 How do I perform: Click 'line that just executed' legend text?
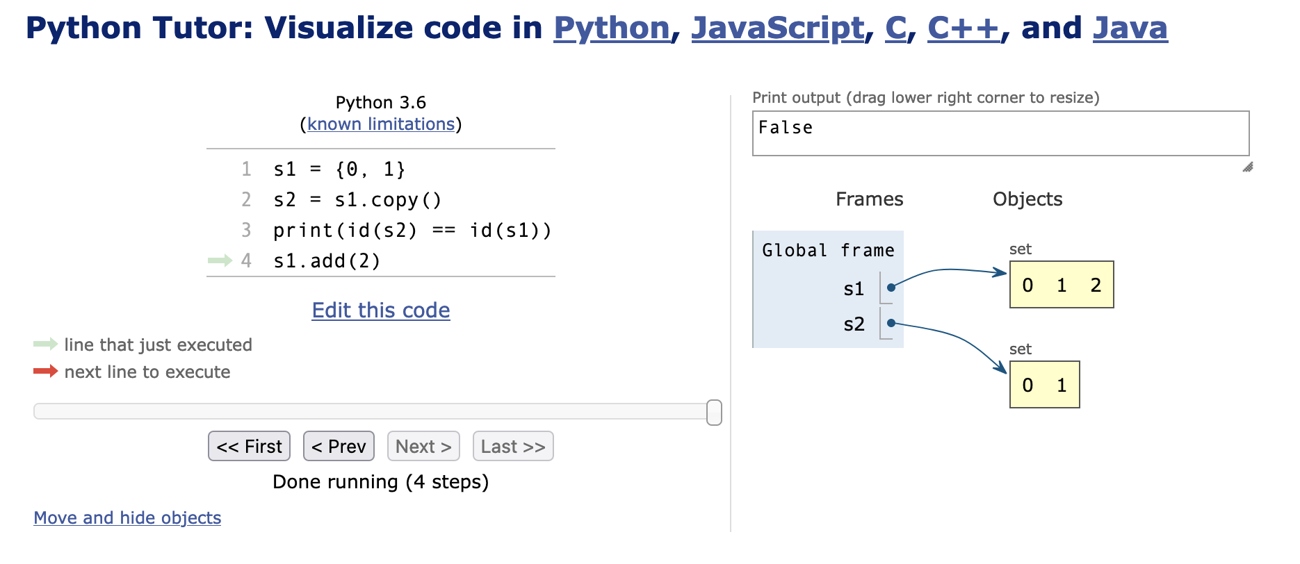click(158, 345)
